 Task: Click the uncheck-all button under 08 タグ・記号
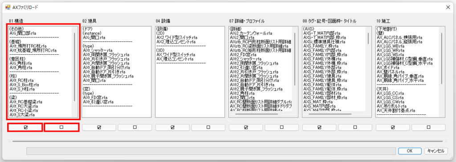(355, 127)
